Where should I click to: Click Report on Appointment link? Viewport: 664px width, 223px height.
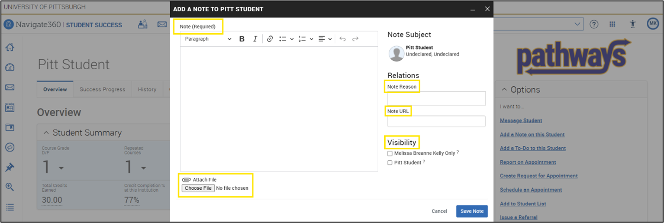(x=528, y=162)
